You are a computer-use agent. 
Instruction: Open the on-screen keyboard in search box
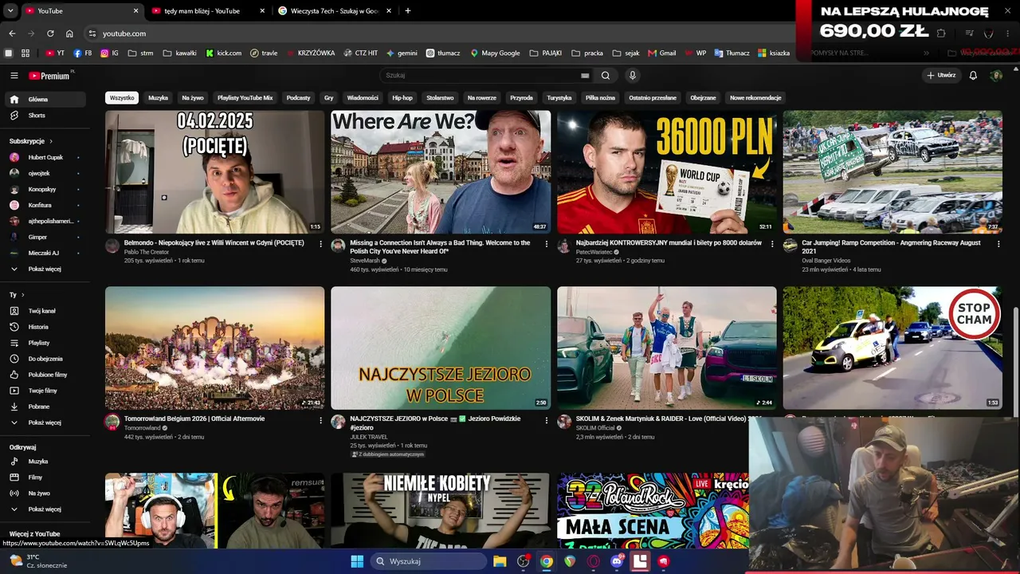tap(585, 76)
